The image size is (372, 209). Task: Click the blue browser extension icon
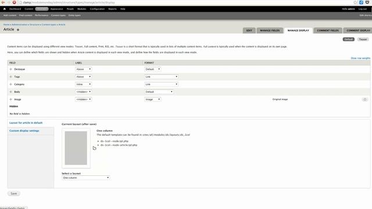(x=361, y=2)
